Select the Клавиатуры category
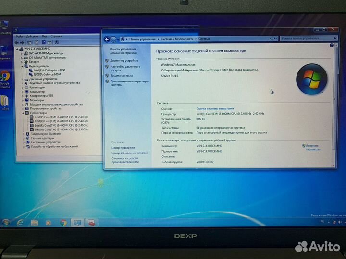This screenshot has width=346, height=259. coord(37,87)
